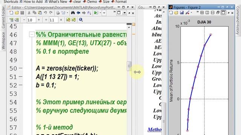Open figure file via Figures folder icon
241x135 pixels.
coord(176,13)
